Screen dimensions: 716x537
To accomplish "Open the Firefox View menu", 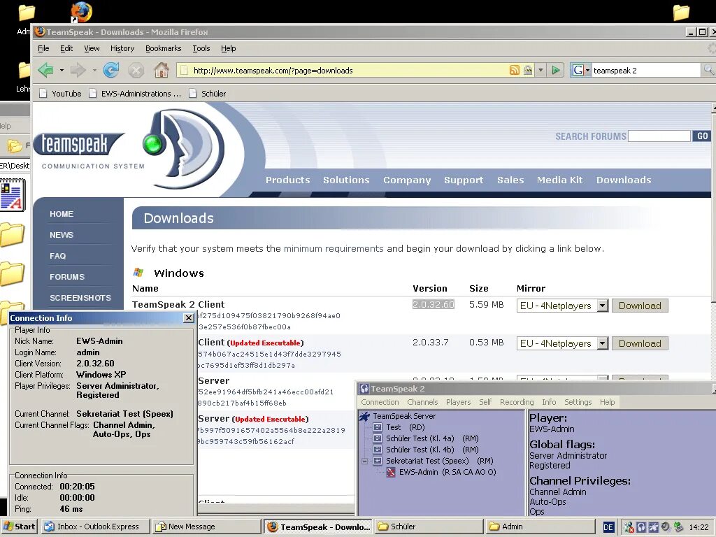I will 92,48.
